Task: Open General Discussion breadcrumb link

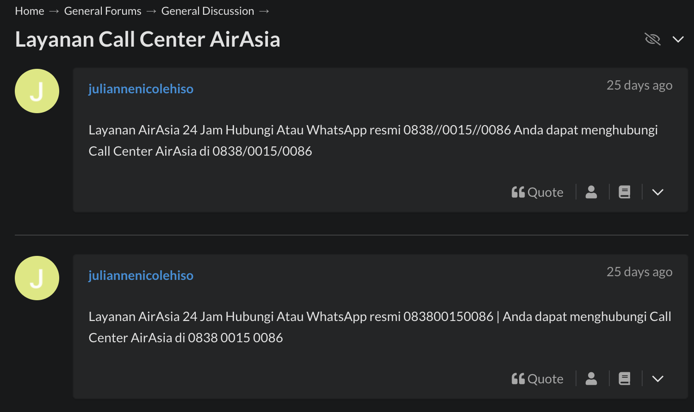Action: [x=208, y=11]
